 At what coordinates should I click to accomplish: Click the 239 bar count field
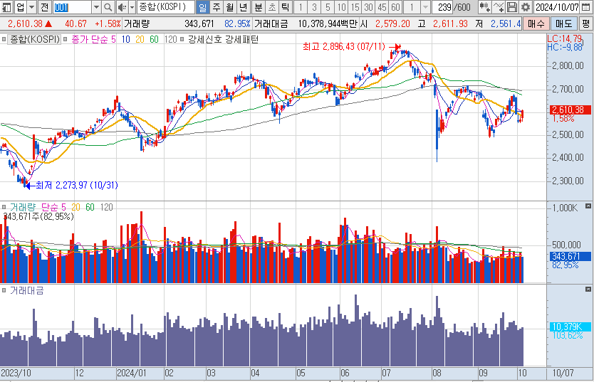[x=444, y=7]
